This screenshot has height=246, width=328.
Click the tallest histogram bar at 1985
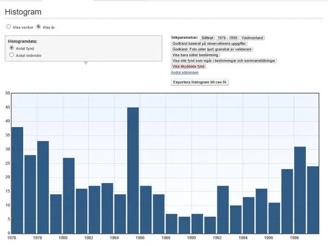coord(133,170)
